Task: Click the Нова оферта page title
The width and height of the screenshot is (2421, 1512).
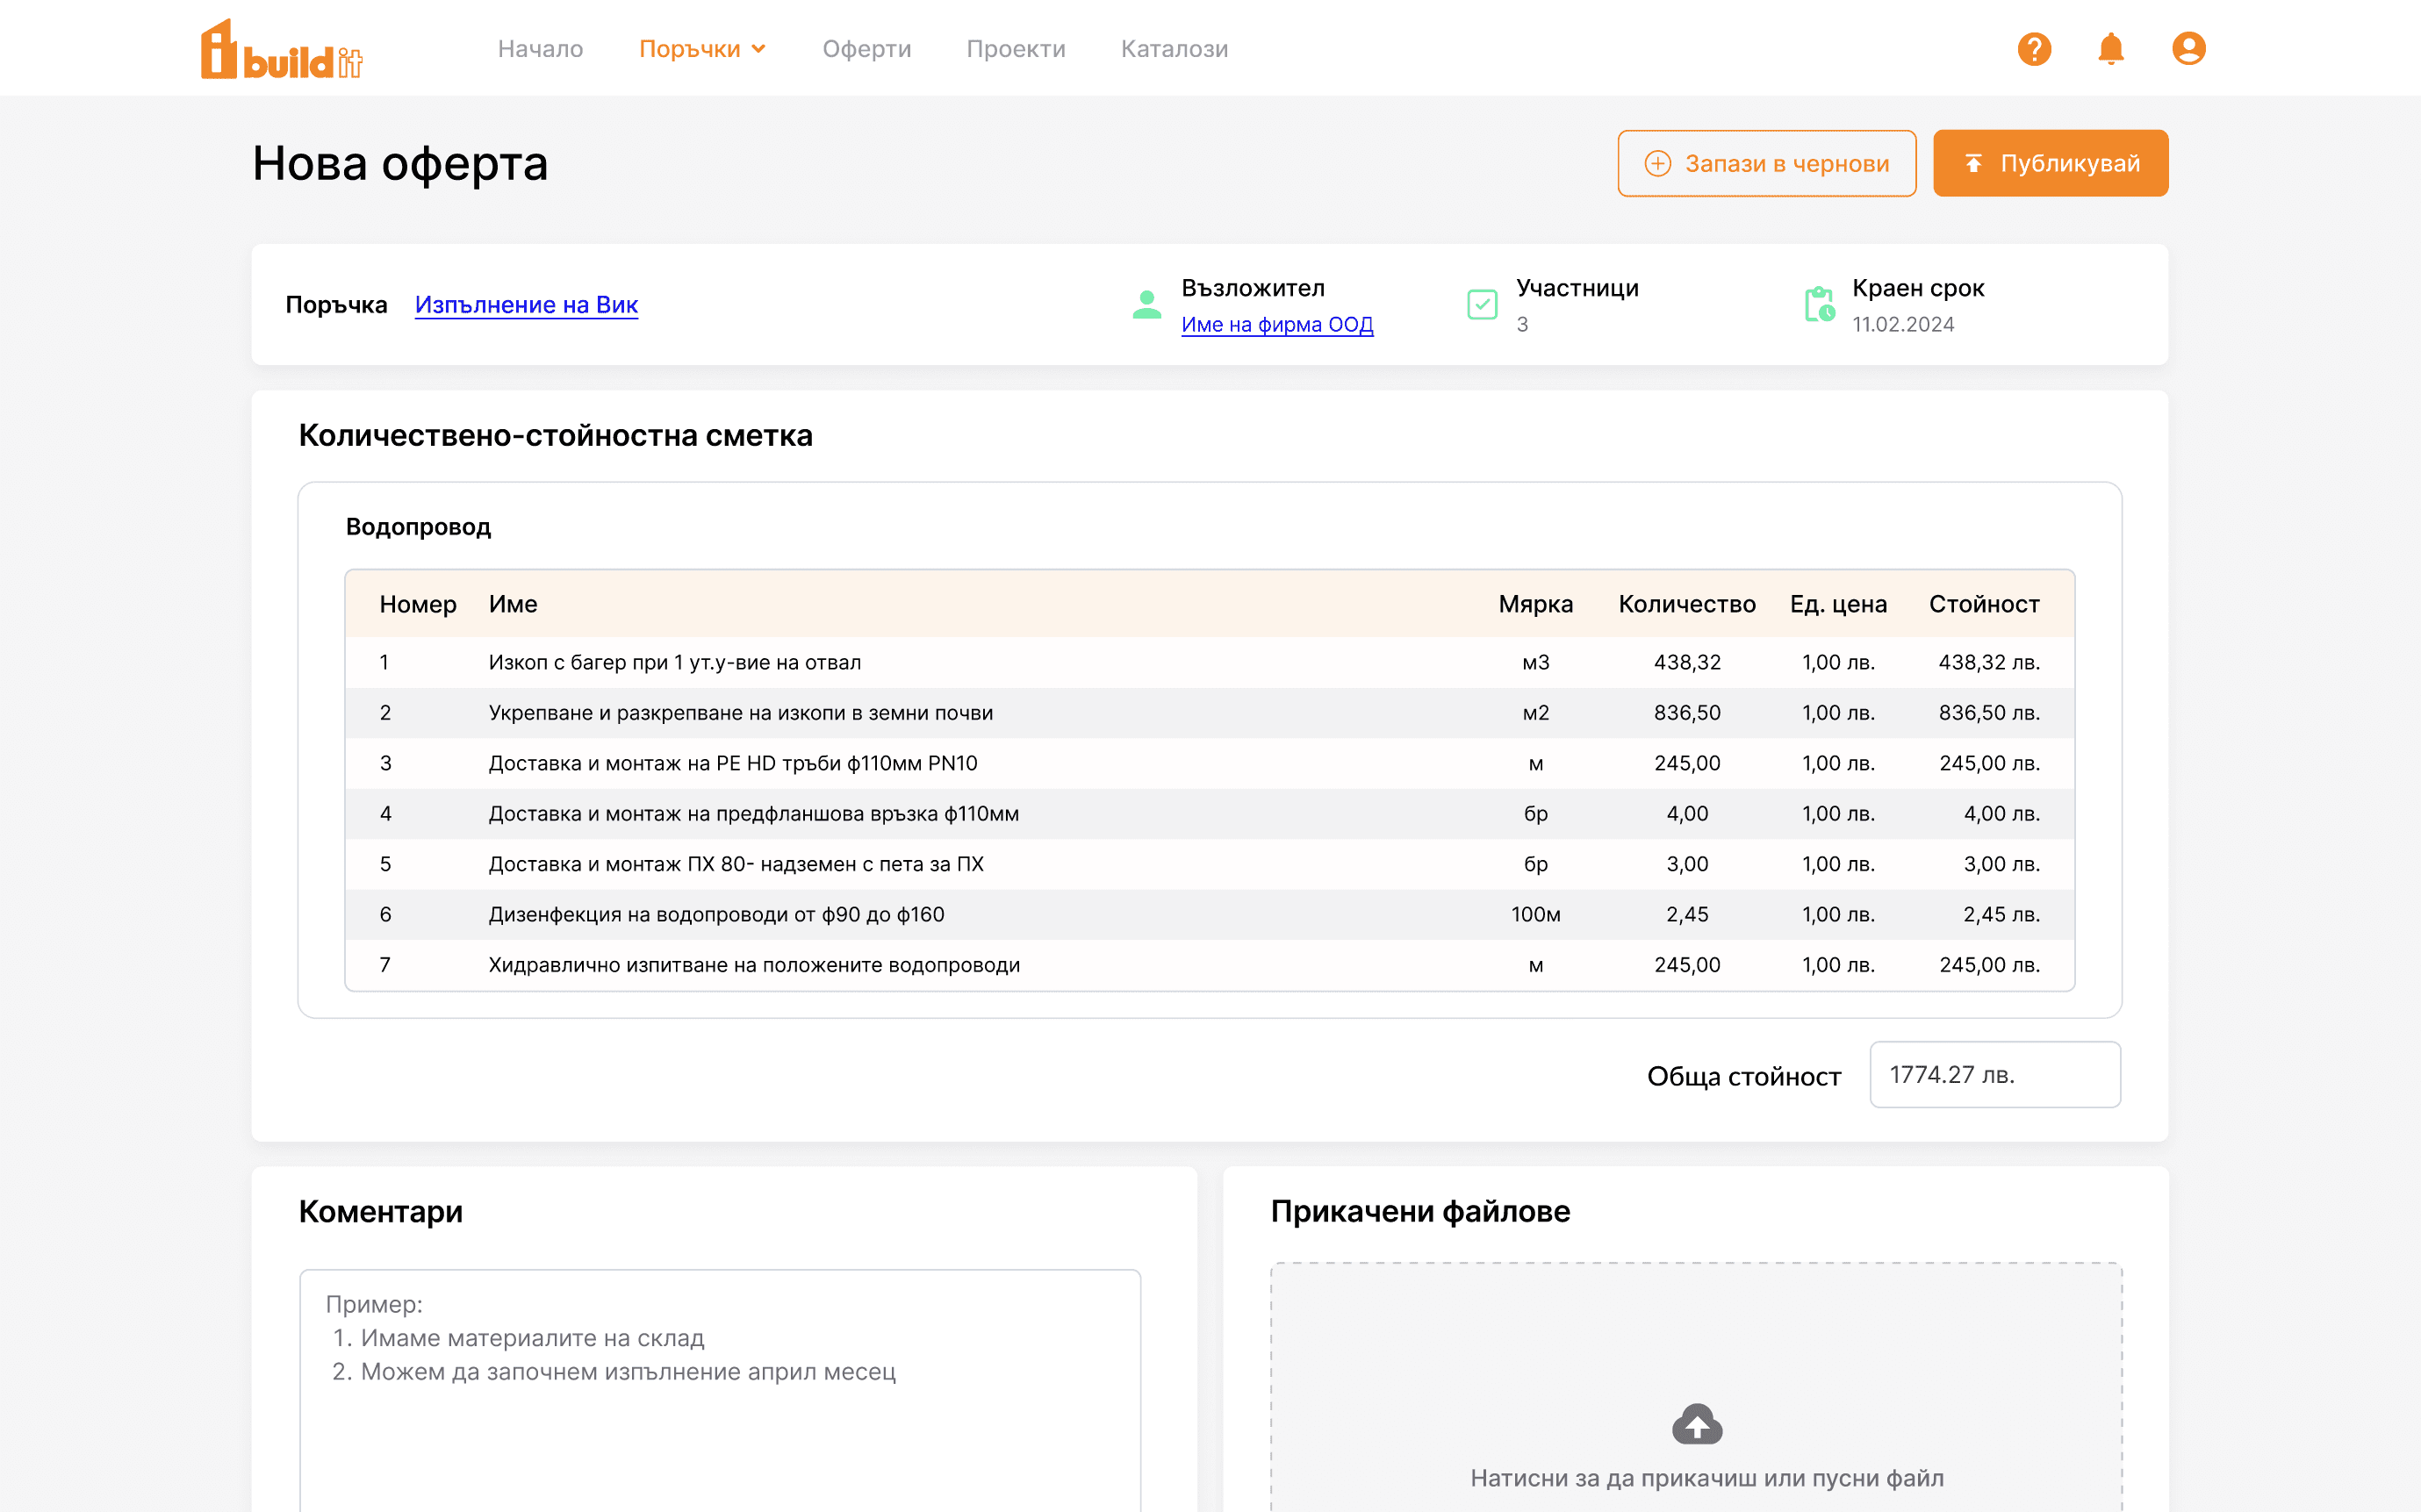Action: (x=400, y=164)
